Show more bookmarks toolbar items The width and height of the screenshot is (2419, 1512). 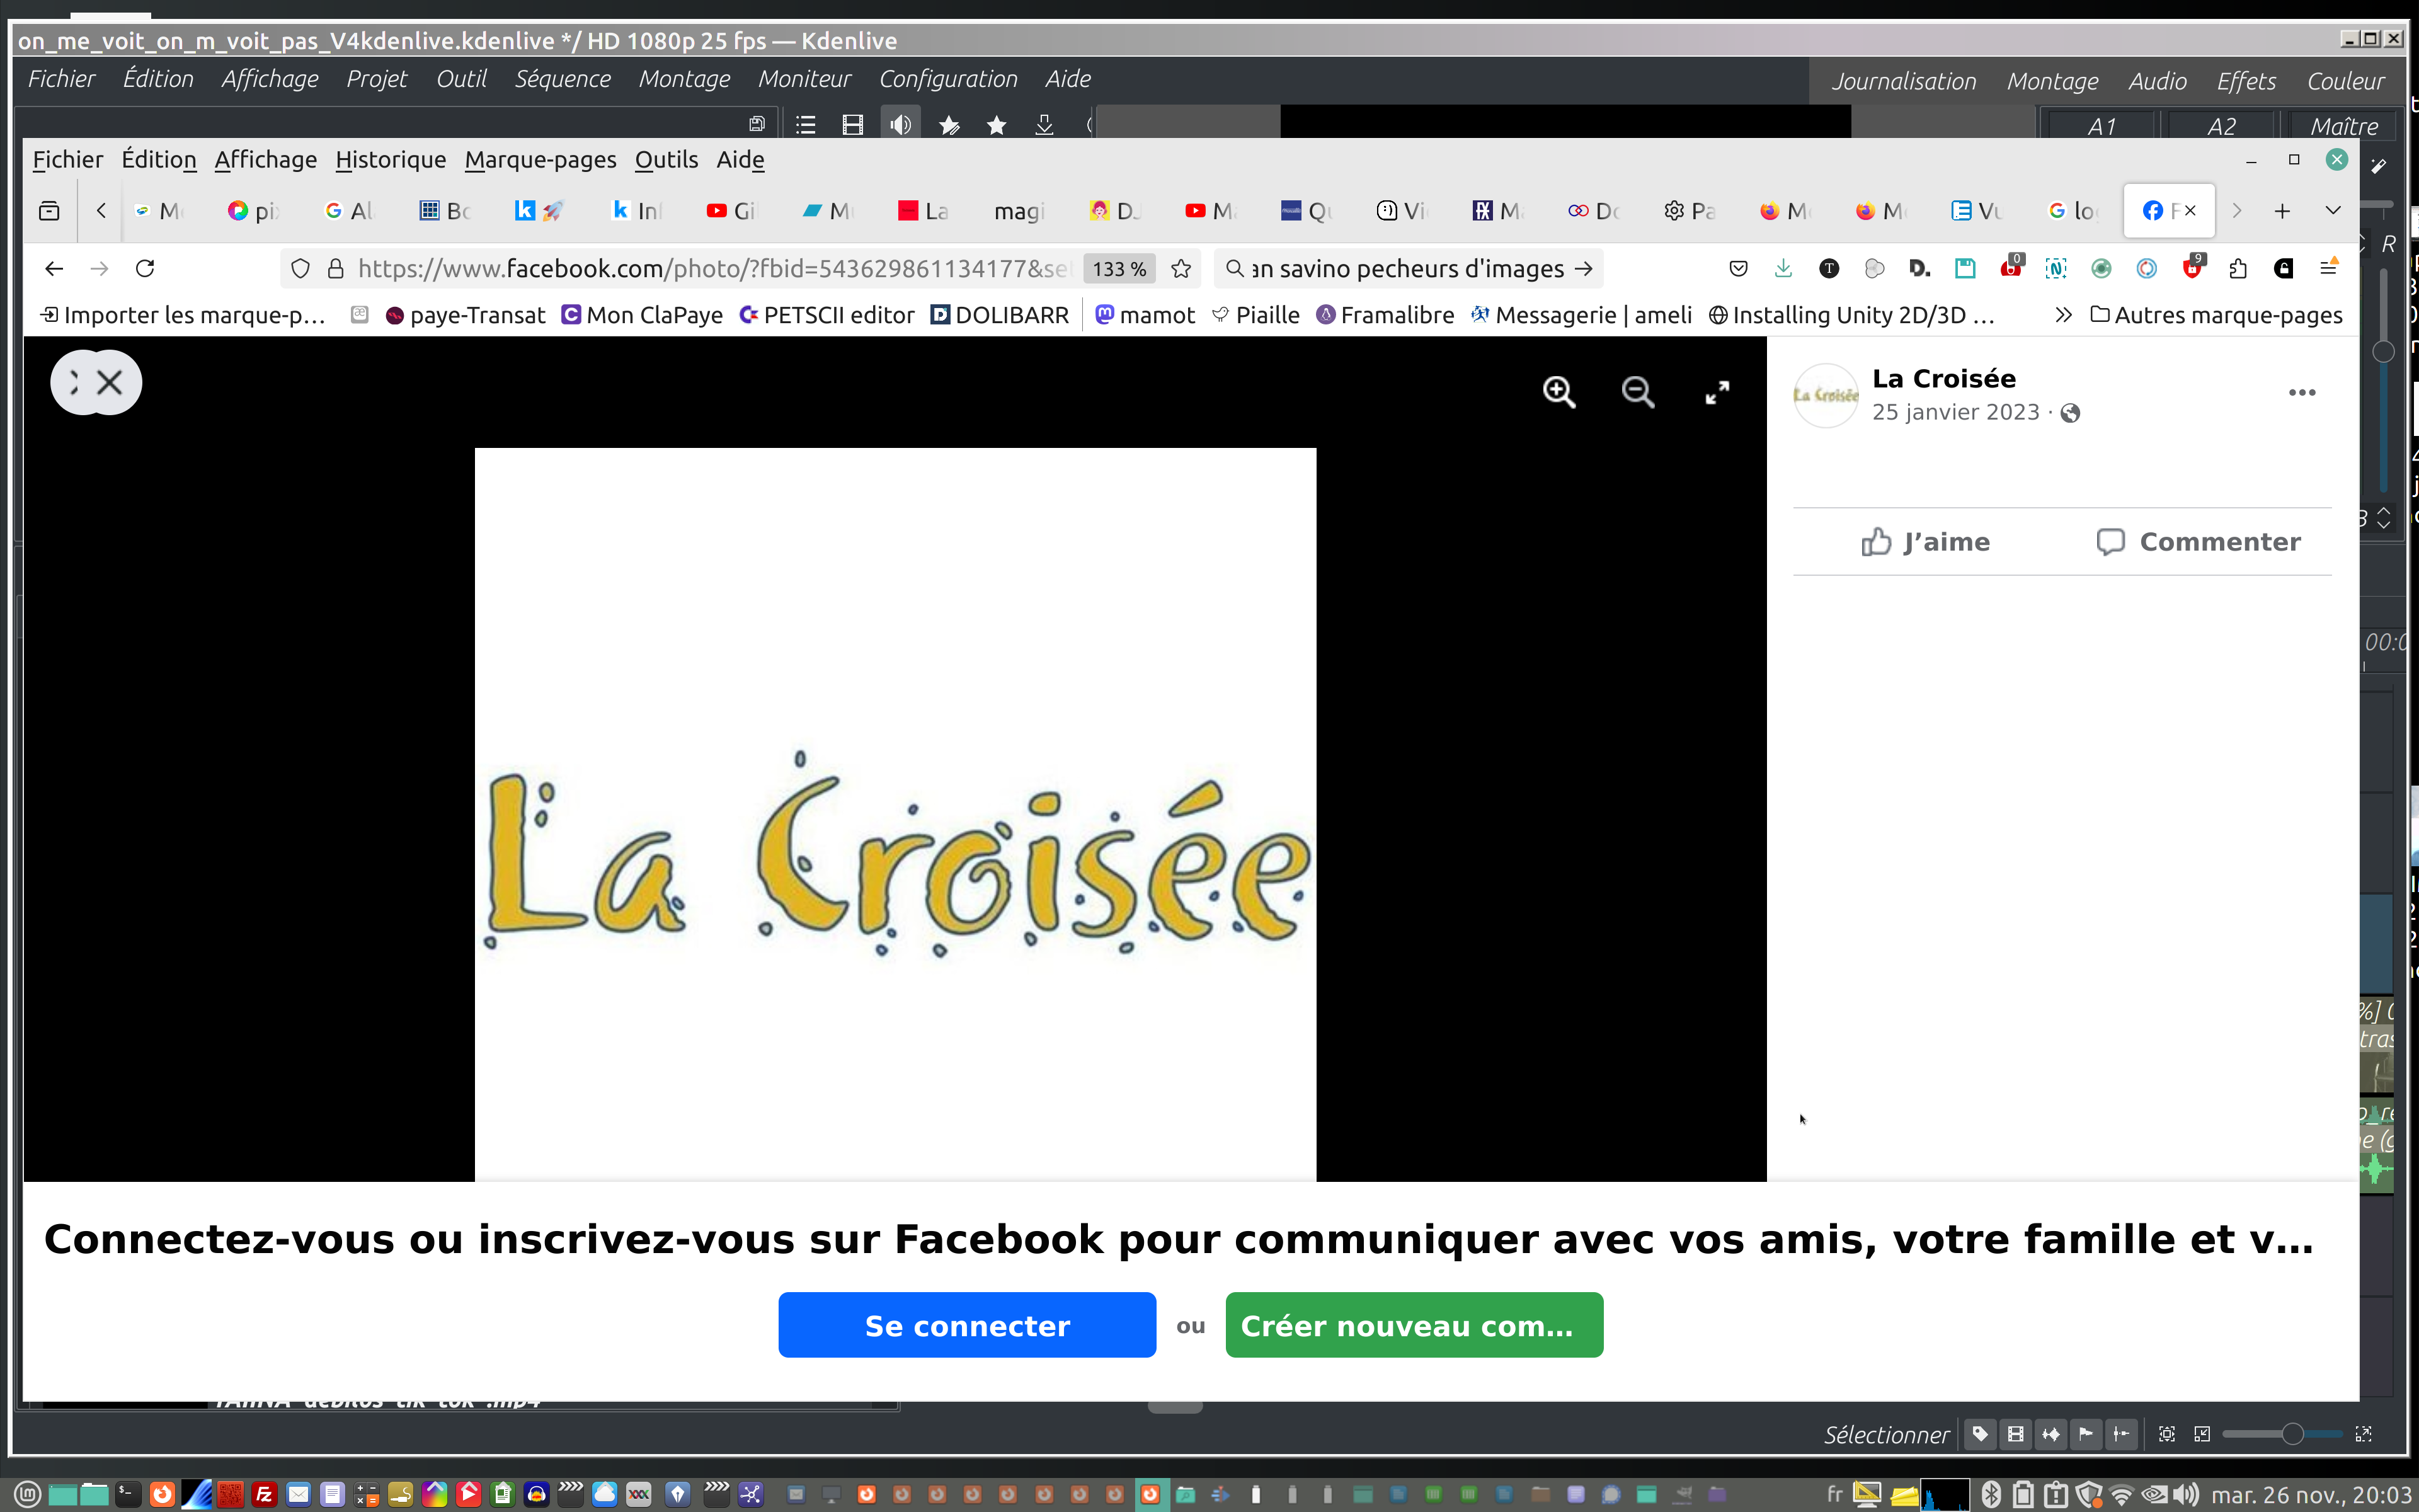[x=2062, y=315]
